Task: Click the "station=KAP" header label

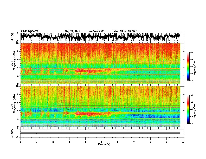Action: pos(96,31)
